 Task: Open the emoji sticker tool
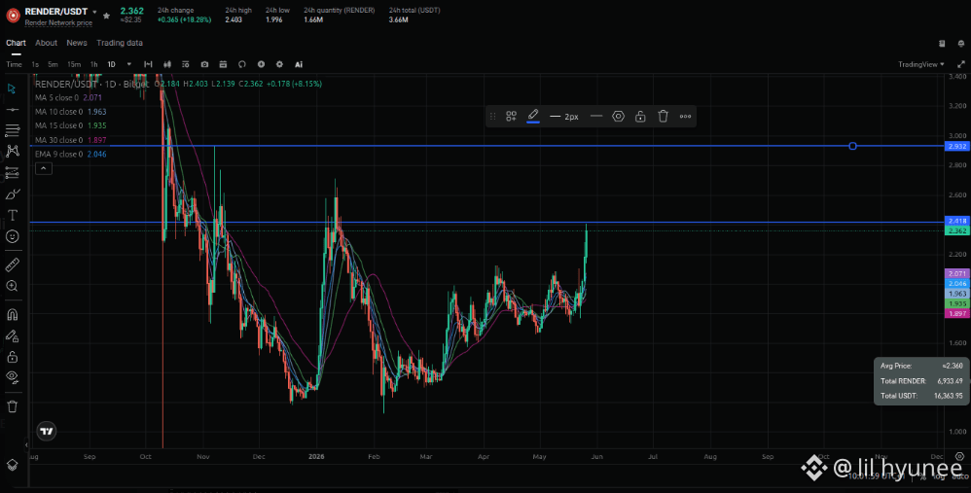(x=12, y=236)
